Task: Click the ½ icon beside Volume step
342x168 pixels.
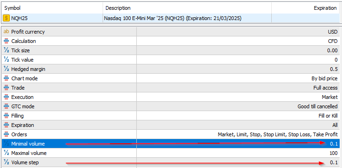Action: (7, 162)
